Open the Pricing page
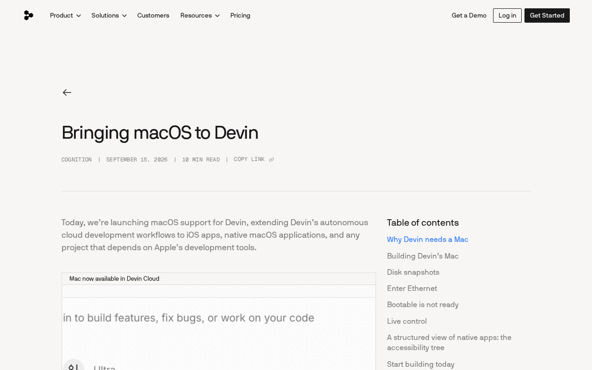 click(x=240, y=15)
